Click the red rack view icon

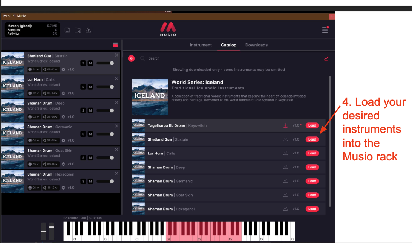click(x=115, y=45)
